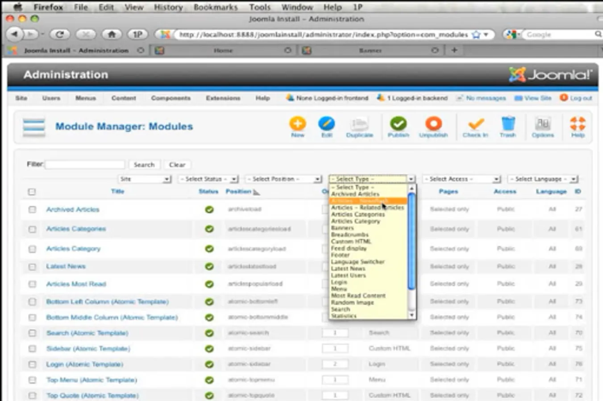The height and width of the screenshot is (401, 603).
Task: Open the Help lifebuoy icon
Action: pos(578,124)
